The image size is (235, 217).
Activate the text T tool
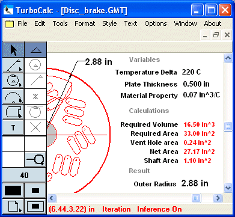coord(13,128)
